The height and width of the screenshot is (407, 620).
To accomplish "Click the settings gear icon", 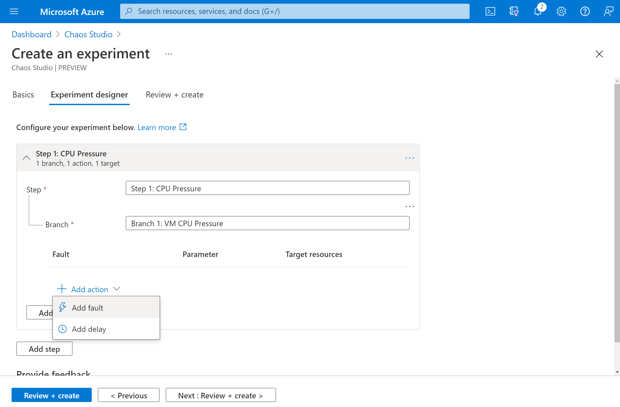I will click(x=561, y=11).
